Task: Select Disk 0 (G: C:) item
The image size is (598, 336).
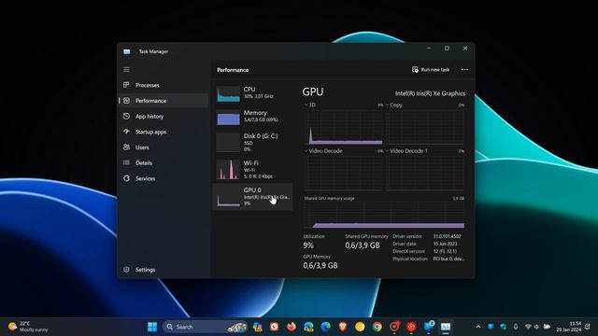Action: 253,143
